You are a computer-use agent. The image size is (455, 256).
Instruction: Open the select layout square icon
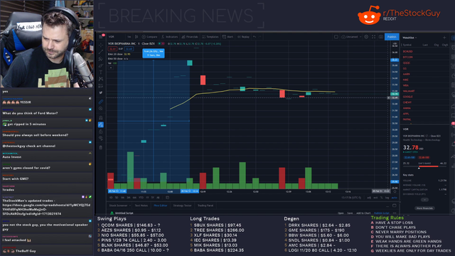tap(336, 37)
